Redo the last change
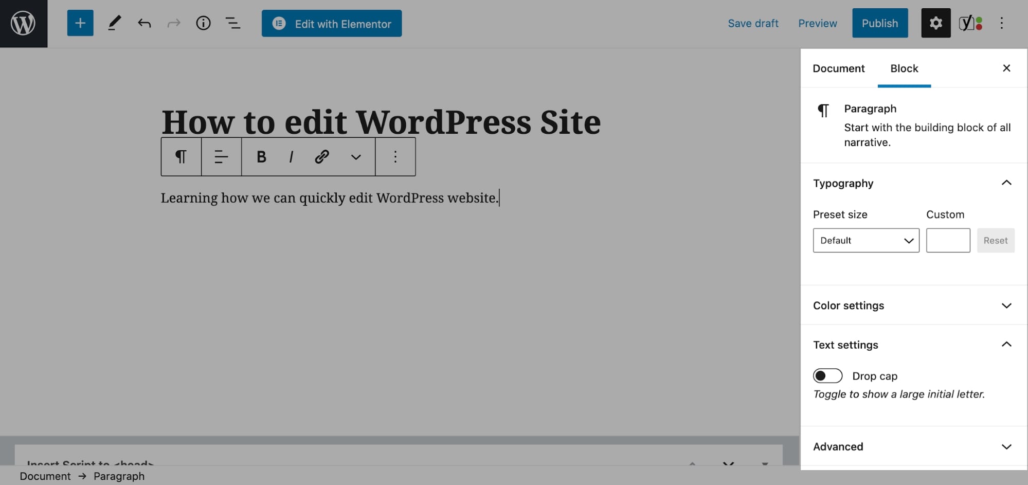 click(x=174, y=23)
